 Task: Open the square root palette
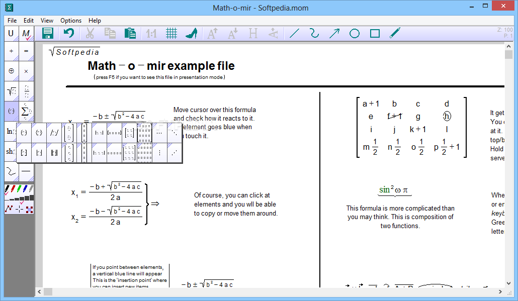pyautogui.click(x=11, y=91)
